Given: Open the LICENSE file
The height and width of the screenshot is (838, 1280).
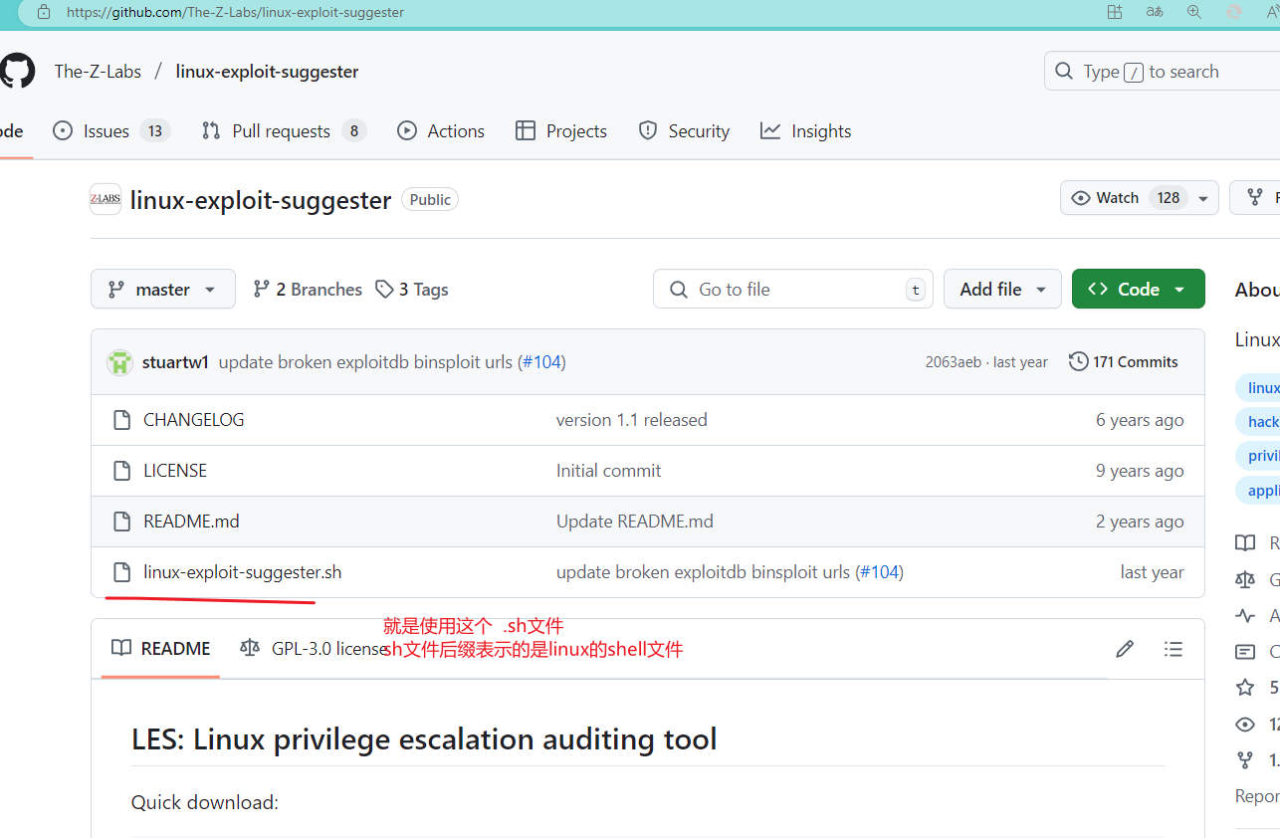Looking at the screenshot, I should pyautogui.click(x=175, y=471).
